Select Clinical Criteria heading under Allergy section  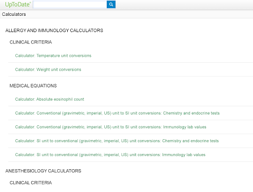[31, 42]
